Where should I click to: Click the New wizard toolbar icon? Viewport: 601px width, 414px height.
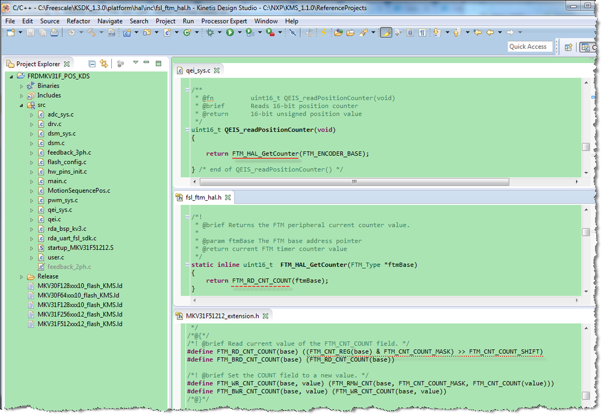point(11,32)
